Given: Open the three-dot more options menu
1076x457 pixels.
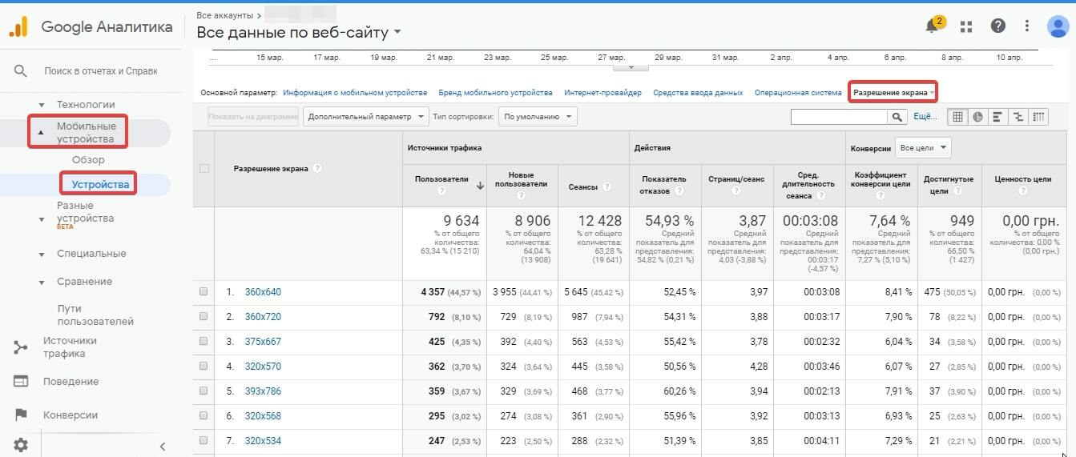Looking at the screenshot, I should 1026,26.
